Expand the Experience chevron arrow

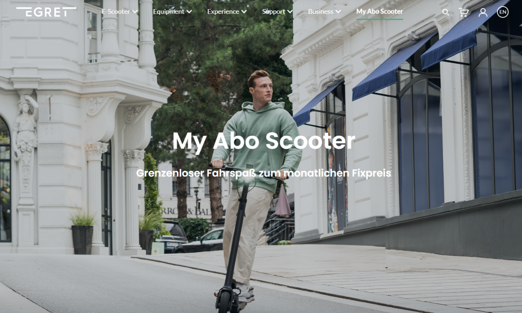244,12
